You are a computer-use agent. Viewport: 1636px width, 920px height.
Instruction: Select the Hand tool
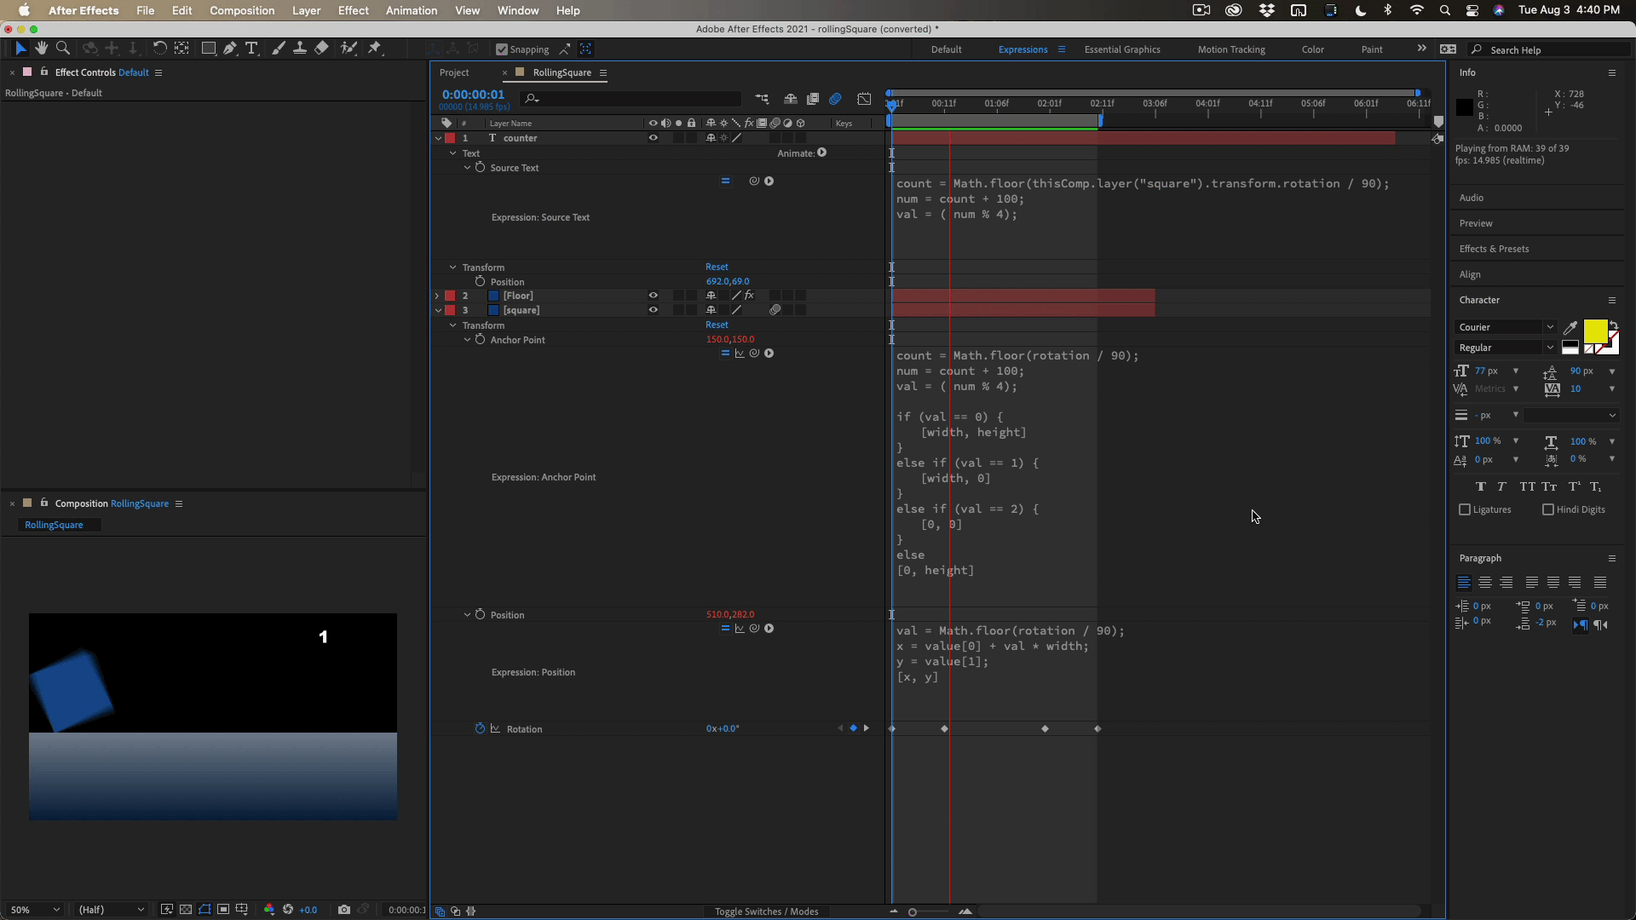pos(41,49)
